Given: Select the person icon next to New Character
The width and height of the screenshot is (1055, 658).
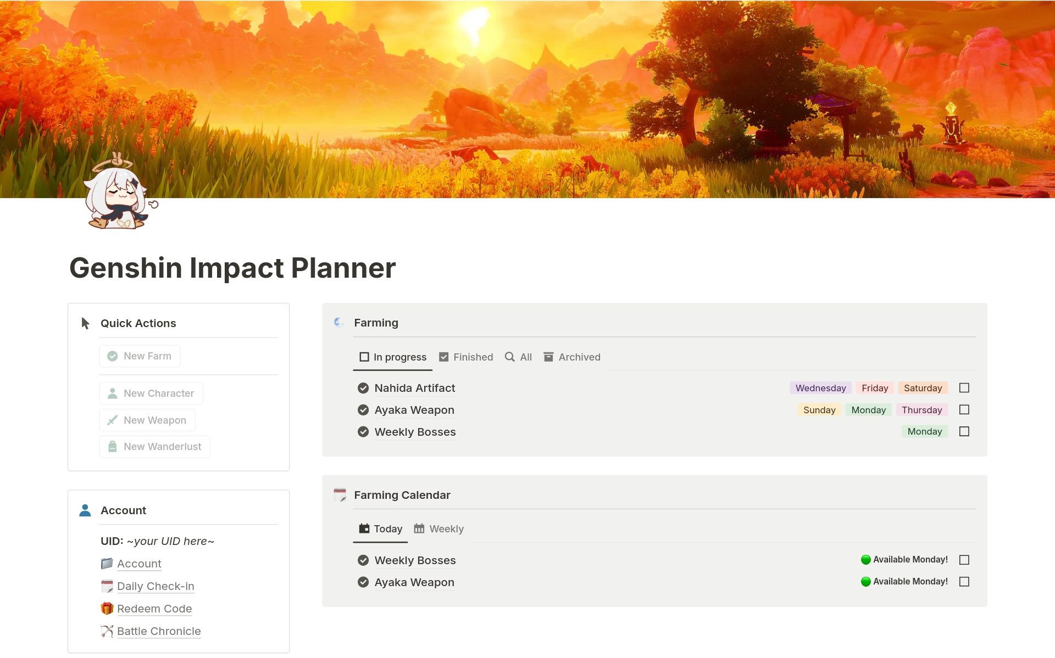Looking at the screenshot, I should 112,393.
